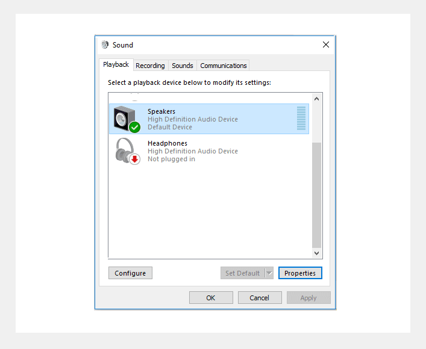Image resolution: width=426 pixels, height=349 pixels.
Task: Select the 'Speakers' device name
Action: [161, 111]
